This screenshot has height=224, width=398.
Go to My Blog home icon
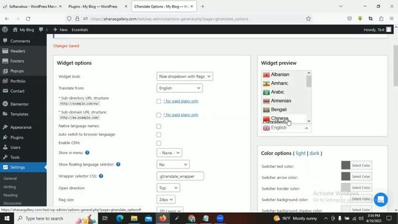pyautogui.click(x=15, y=29)
